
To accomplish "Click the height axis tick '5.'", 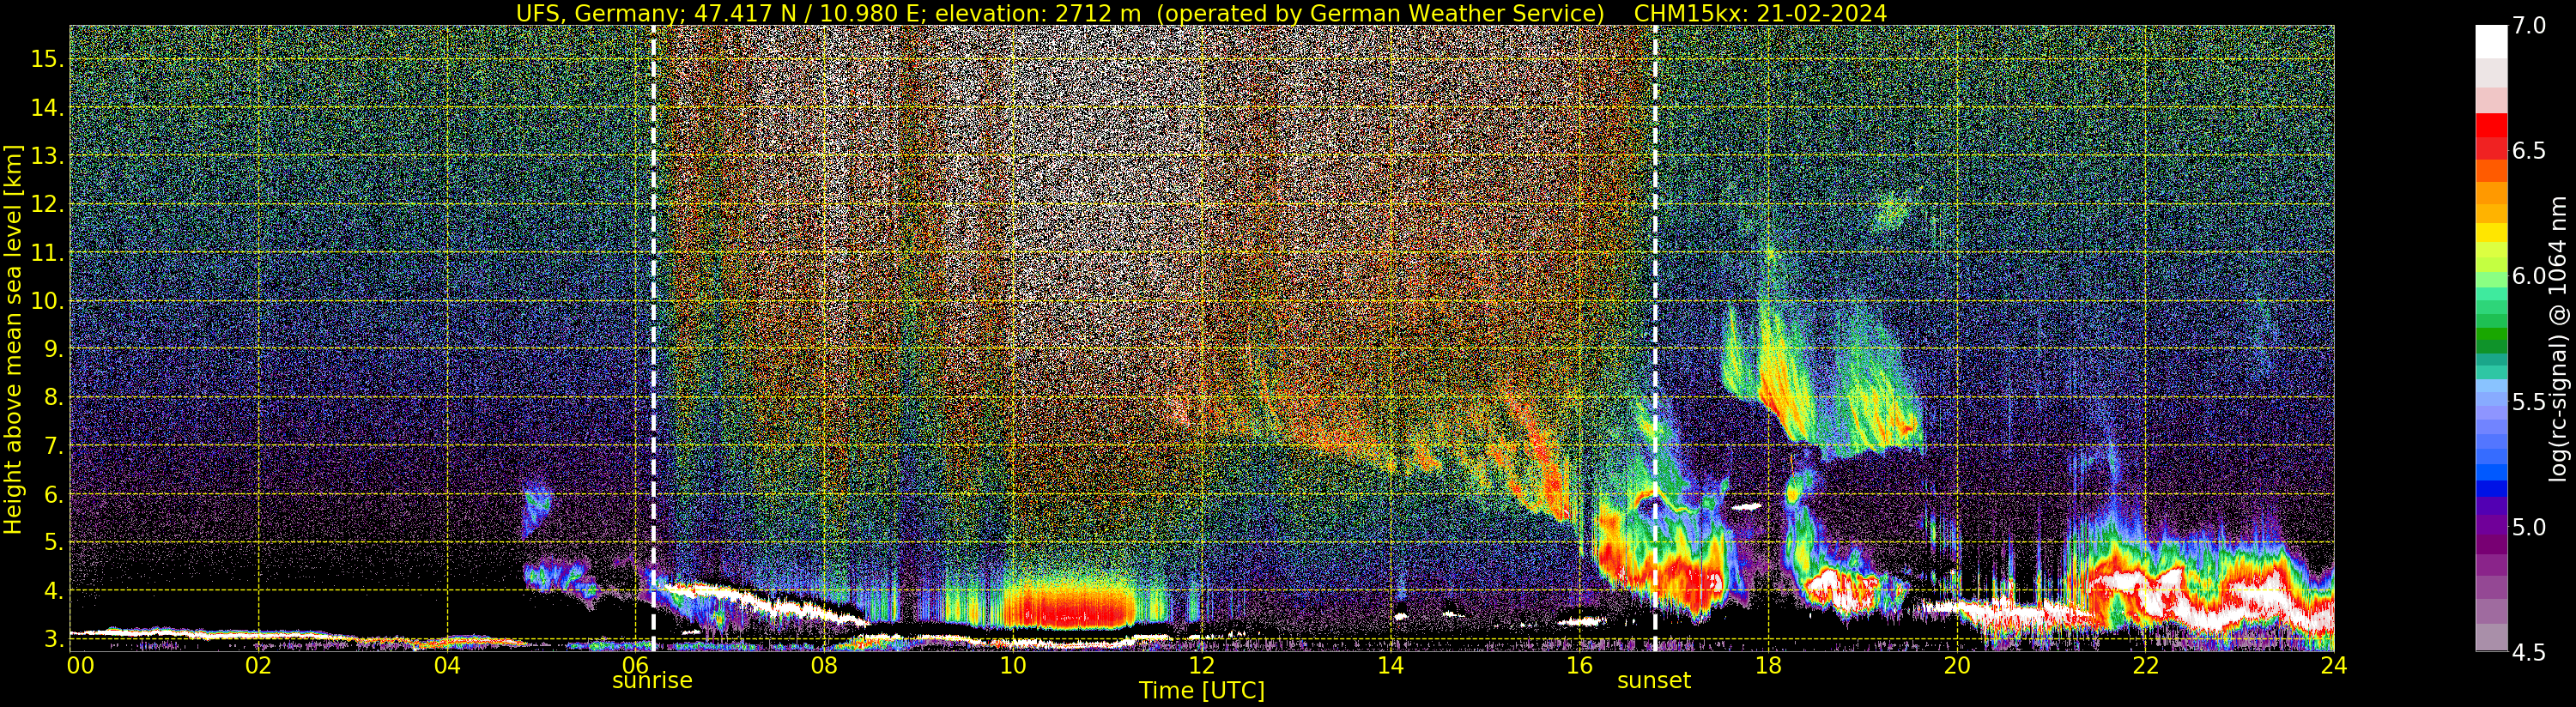I will [x=53, y=542].
